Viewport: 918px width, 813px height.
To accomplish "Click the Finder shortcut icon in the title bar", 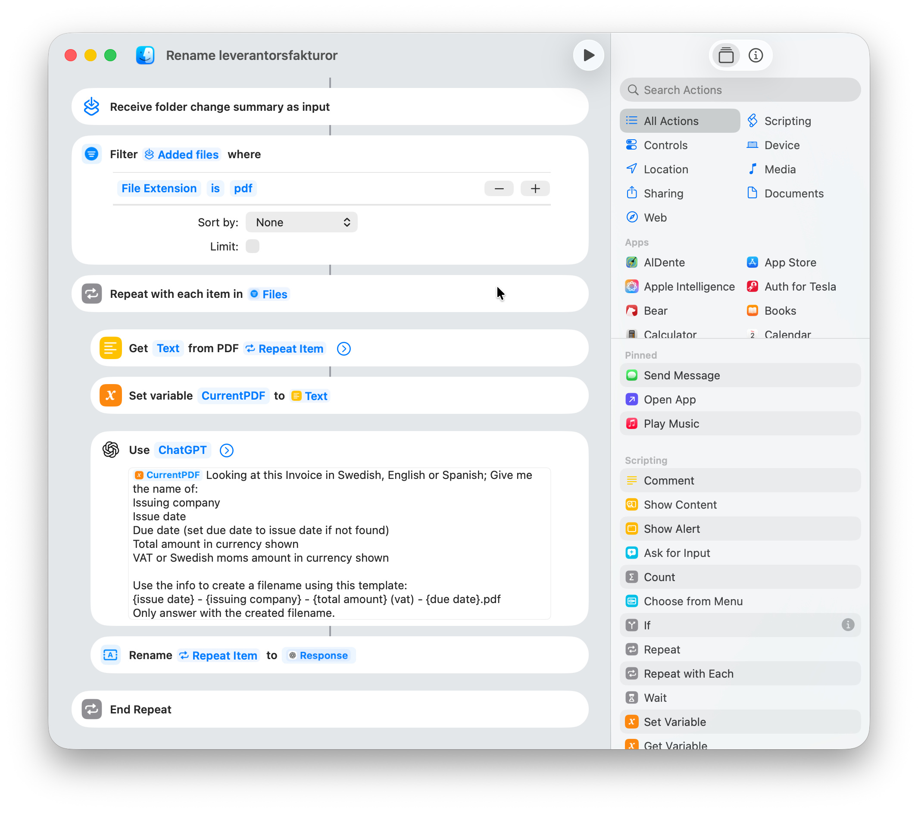I will tap(145, 55).
